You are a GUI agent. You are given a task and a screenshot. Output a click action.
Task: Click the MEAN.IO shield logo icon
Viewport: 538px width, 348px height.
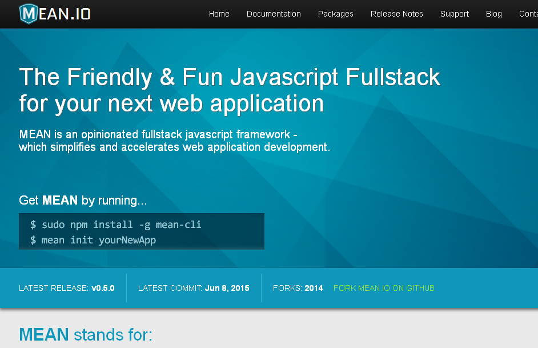tap(29, 14)
